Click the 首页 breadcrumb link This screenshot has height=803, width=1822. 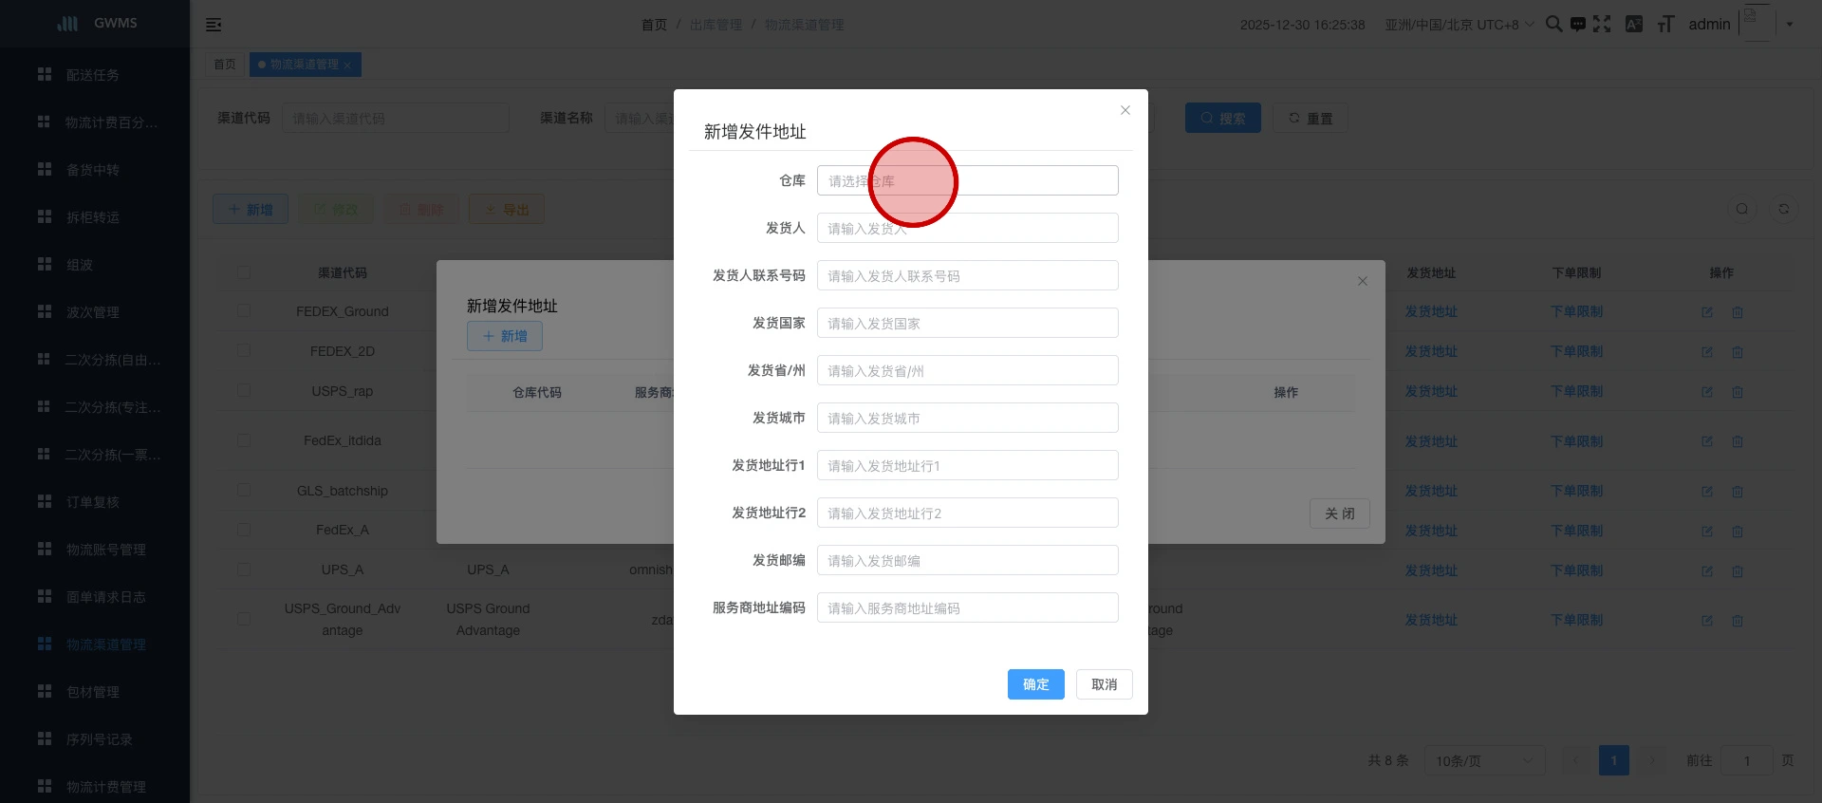coord(654,25)
